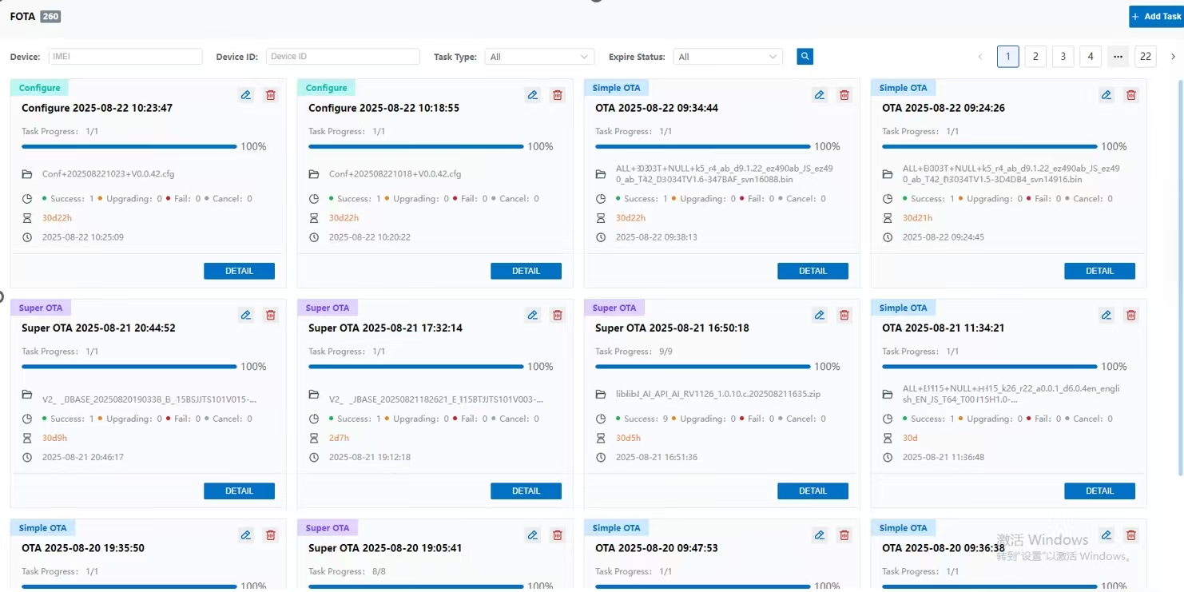Screen dimensions: 1184x592
Task: Delete the OTA 2025-08-20 19:35:50 task
Action: pyautogui.click(x=271, y=535)
